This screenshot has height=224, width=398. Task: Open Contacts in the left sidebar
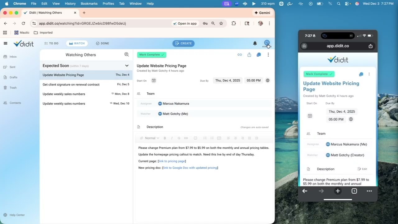[x=12, y=103]
